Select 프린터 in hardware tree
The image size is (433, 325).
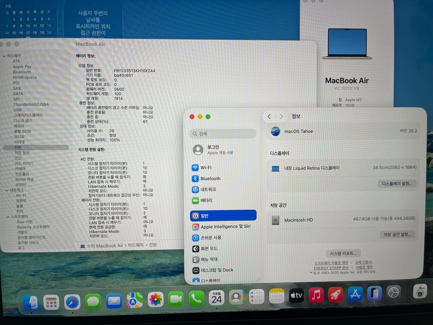(x=21, y=185)
